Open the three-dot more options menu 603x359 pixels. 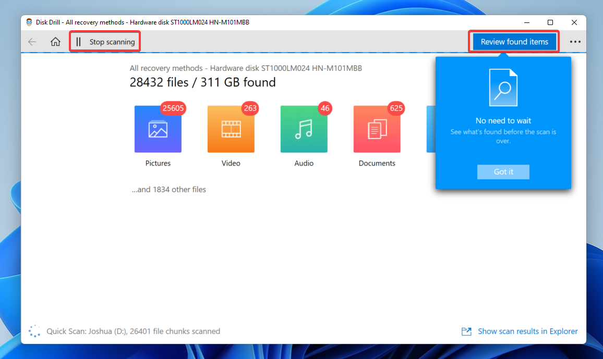coord(575,42)
